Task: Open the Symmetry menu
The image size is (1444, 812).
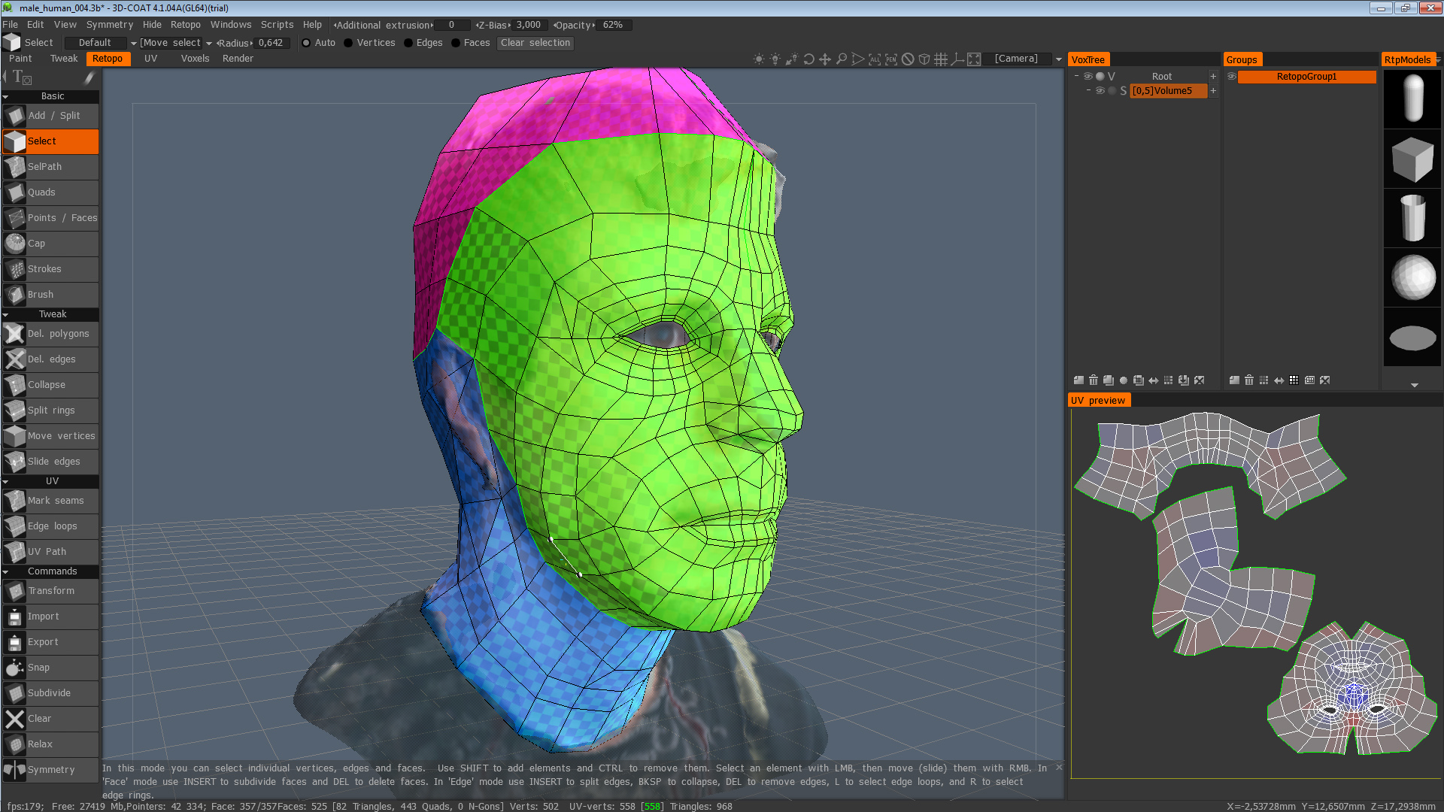Action: [109, 24]
